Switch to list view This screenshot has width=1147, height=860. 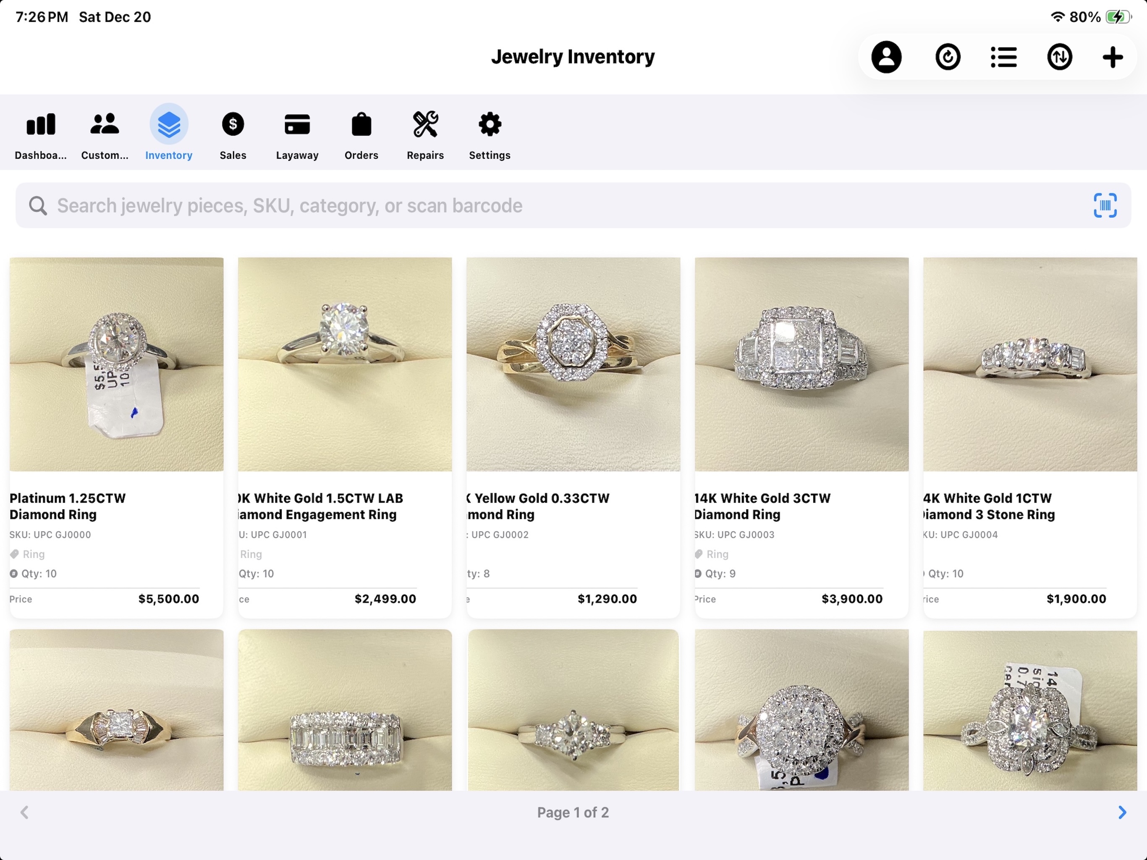(x=1003, y=57)
